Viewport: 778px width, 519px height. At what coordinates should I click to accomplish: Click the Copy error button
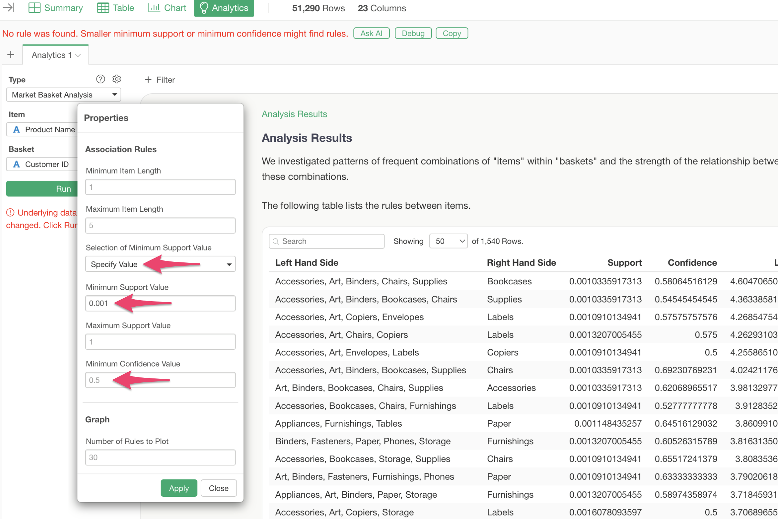(451, 33)
